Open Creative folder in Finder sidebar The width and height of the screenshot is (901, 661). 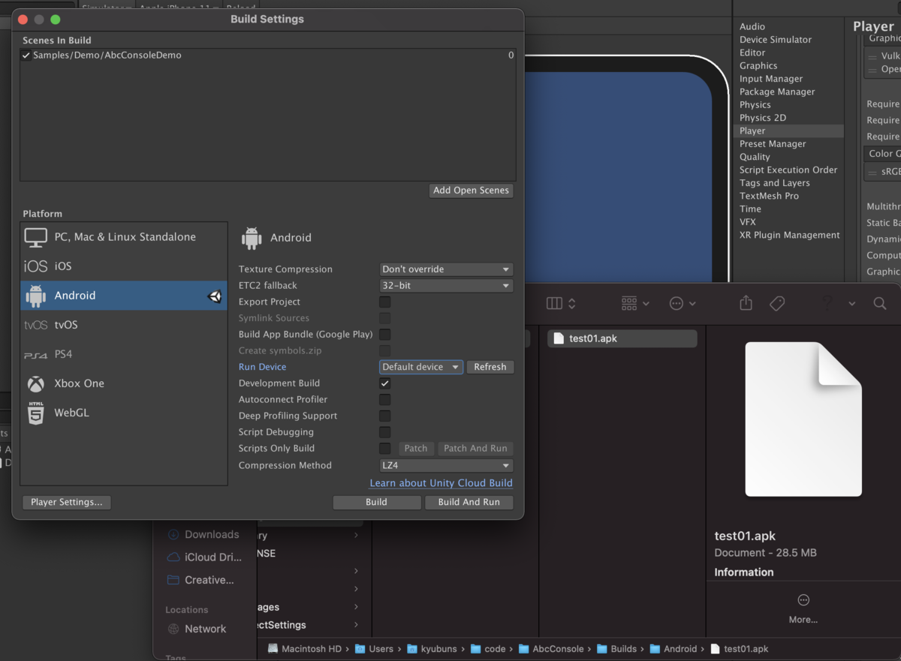pyautogui.click(x=200, y=580)
